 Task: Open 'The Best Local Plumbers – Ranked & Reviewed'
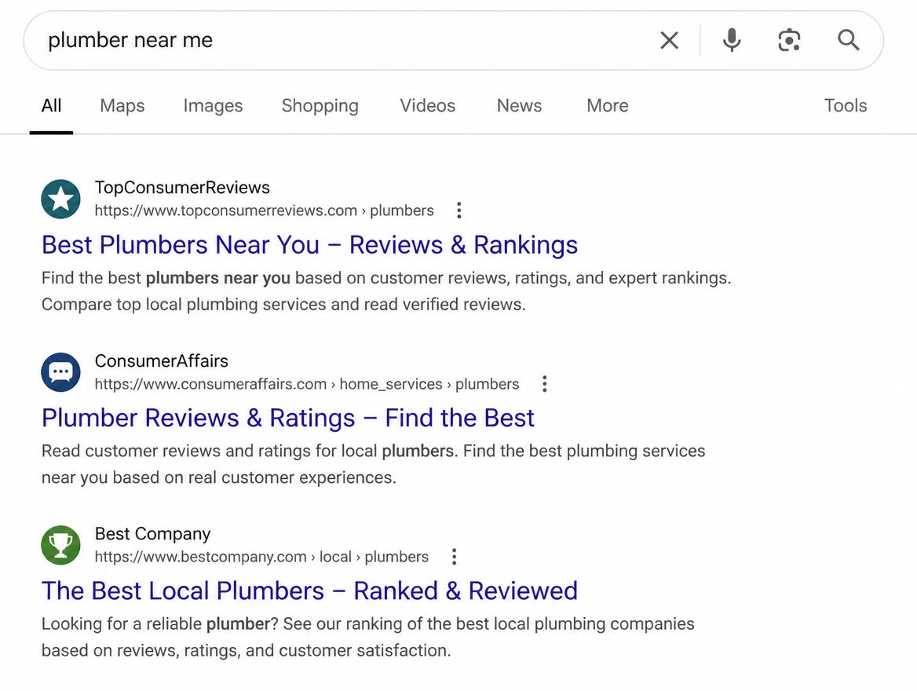(309, 591)
